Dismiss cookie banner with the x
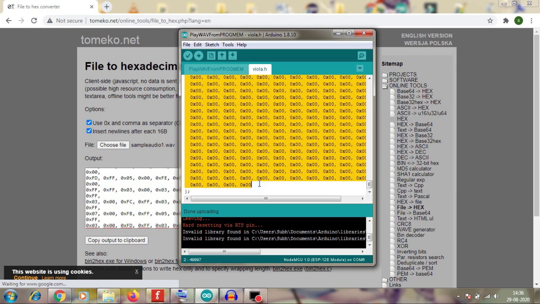The height and width of the screenshot is (304, 540). [137, 272]
